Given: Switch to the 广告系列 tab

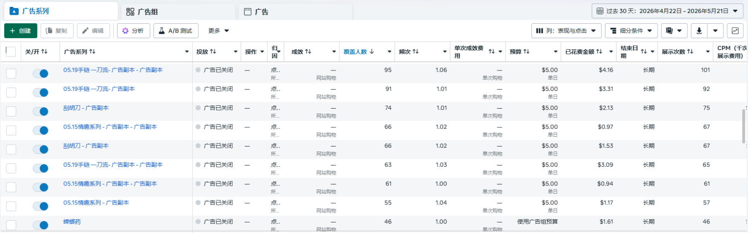Looking at the screenshot, I should pos(61,11).
